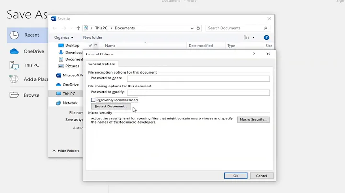Select Documents in navigation pane

[70, 59]
